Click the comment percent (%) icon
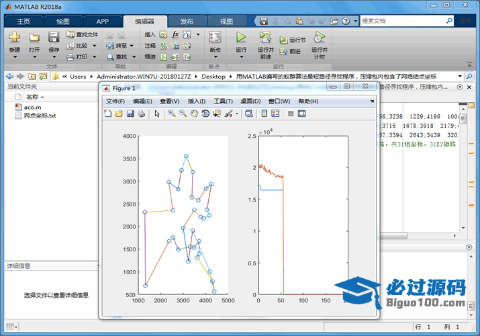The width and height of the screenshot is (480, 336). [x=164, y=46]
